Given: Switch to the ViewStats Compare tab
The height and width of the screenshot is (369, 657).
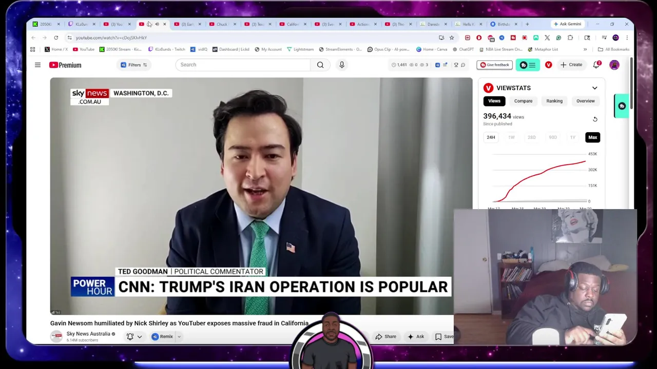Looking at the screenshot, I should 524,101.
